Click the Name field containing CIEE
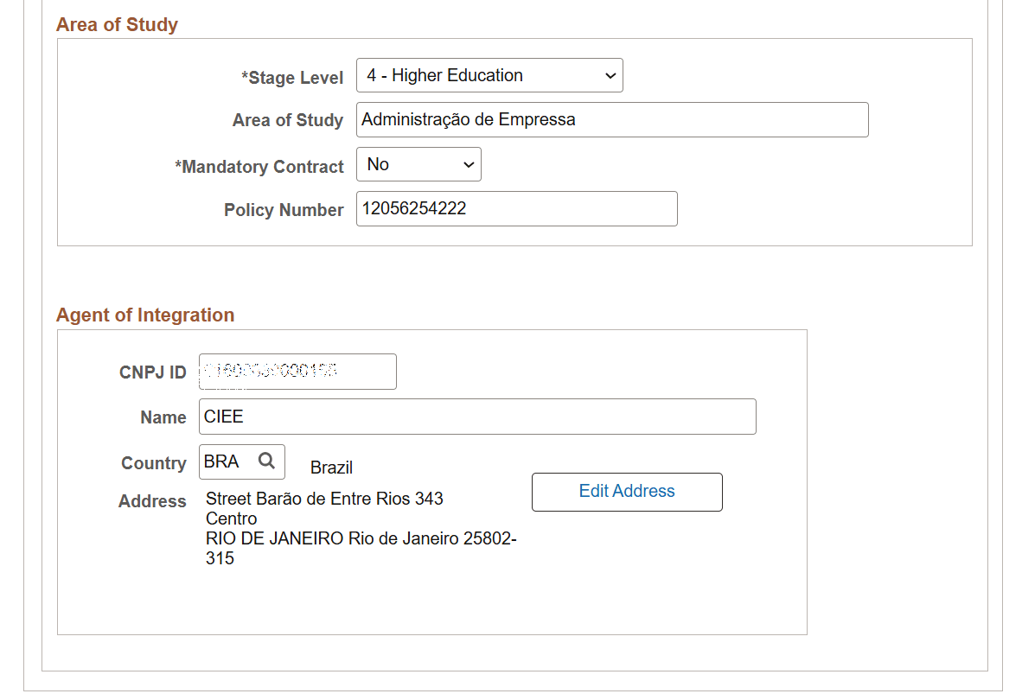This screenshot has height=700, width=1022. (477, 416)
